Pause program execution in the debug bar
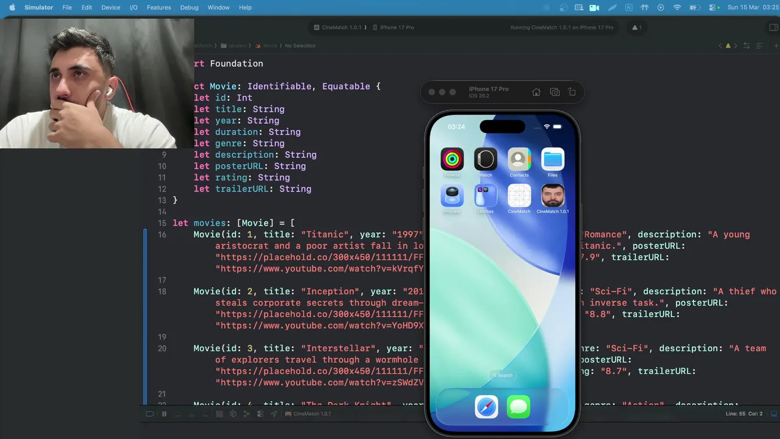Viewport: 780px width, 439px height. tap(164, 414)
